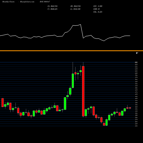Click the close price C: 360.25
This screenshot has width=143, height=143.
pos(53,9)
